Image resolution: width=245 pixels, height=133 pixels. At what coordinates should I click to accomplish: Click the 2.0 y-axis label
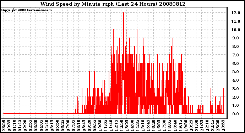point(236,97)
